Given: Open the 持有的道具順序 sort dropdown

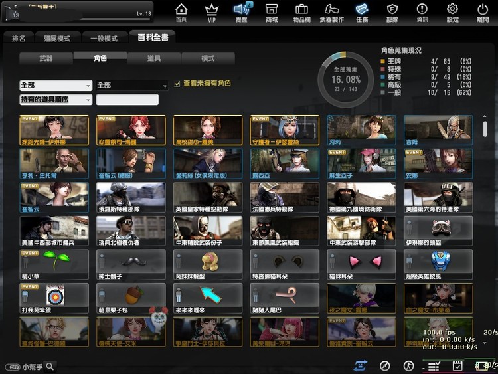Looking at the screenshot, I should click(x=56, y=100).
